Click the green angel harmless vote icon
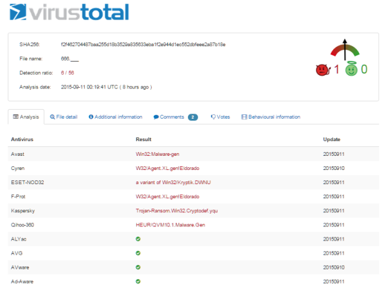The height and width of the screenshot is (288, 386). coord(351,69)
